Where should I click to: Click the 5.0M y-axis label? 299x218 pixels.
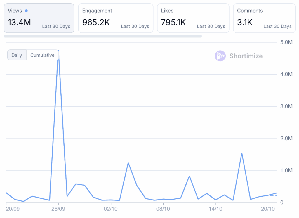(286, 42)
